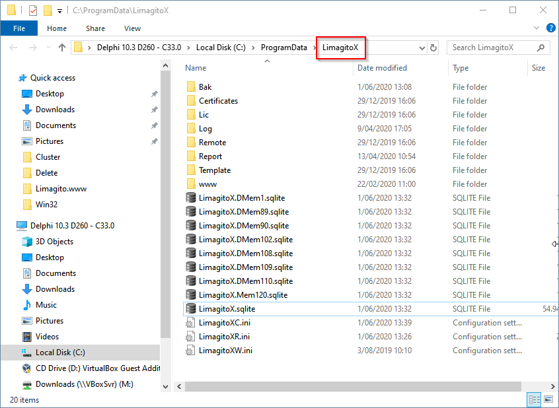Expand breadcrumb chevron after Delphi 10.3

point(188,48)
